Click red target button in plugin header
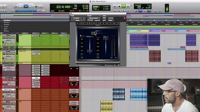The width and height of the screenshot is (200, 112). [x=125, y=18]
